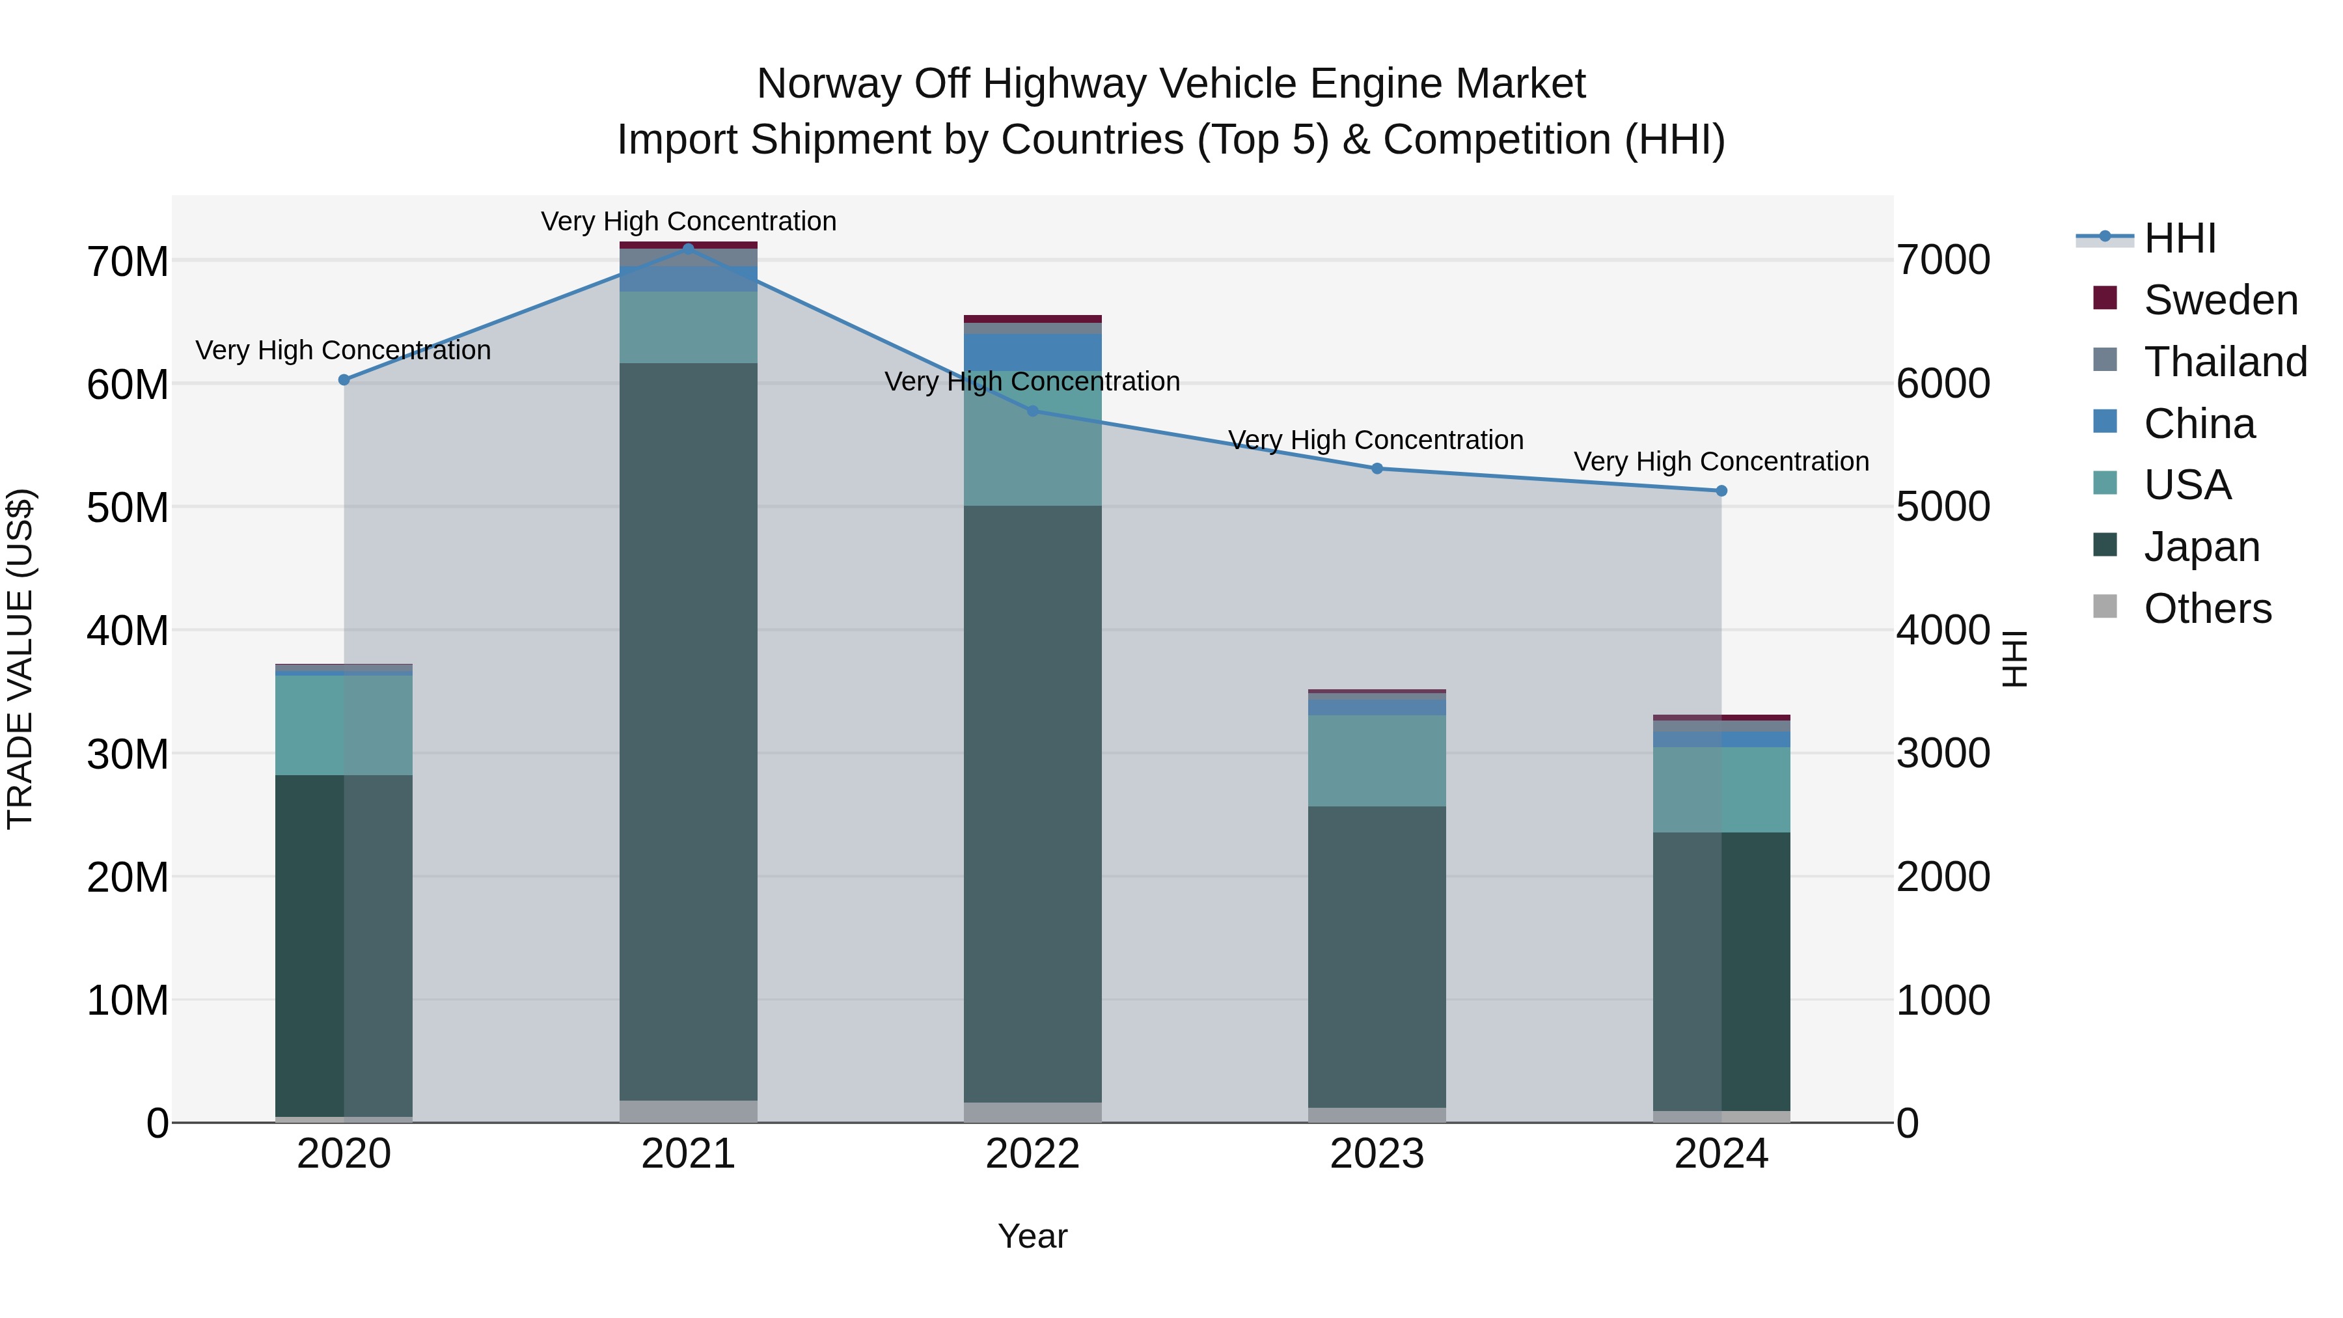Click the HHI data point for 2020
This screenshot has height=1318, width=2343.
pyautogui.click(x=344, y=380)
